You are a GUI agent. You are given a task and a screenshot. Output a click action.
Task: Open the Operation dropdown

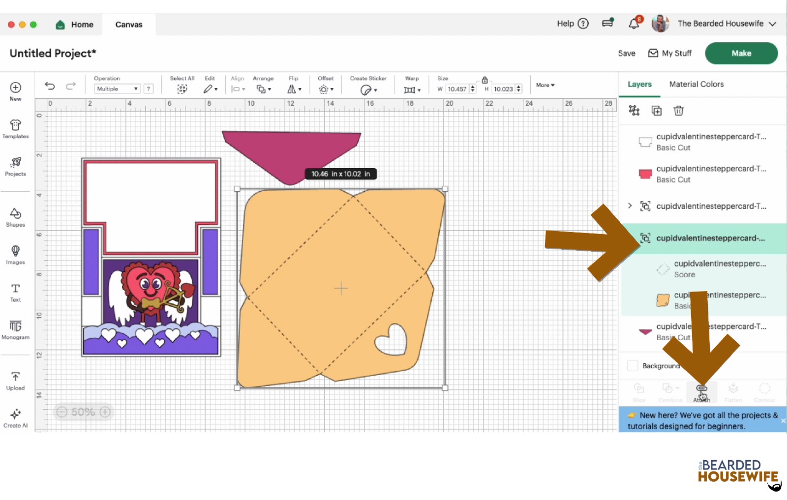tap(116, 88)
